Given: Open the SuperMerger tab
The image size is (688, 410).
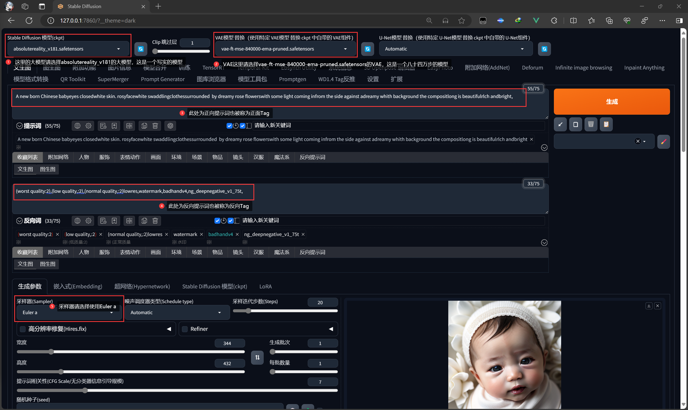Looking at the screenshot, I should click(x=113, y=79).
